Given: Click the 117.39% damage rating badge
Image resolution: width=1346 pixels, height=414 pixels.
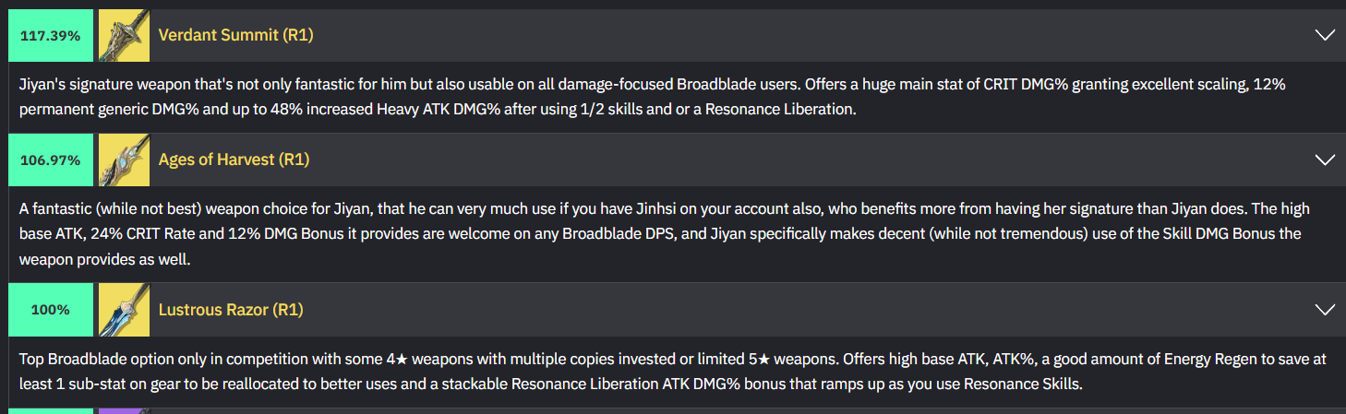Looking at the screenshot, I should click(x=50, y=35).
